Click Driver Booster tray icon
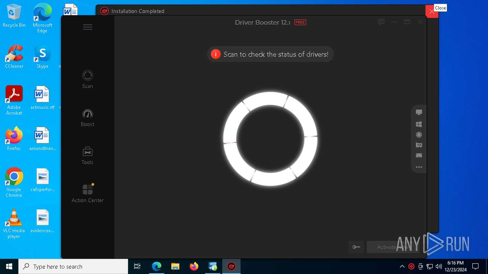The height and width of the screenshot is (274, 488). pyautogui.click(x=411, y=266)
